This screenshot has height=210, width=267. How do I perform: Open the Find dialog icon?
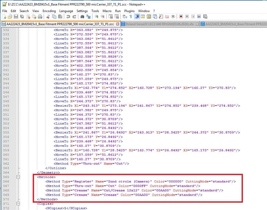click(x=83, y=16)
